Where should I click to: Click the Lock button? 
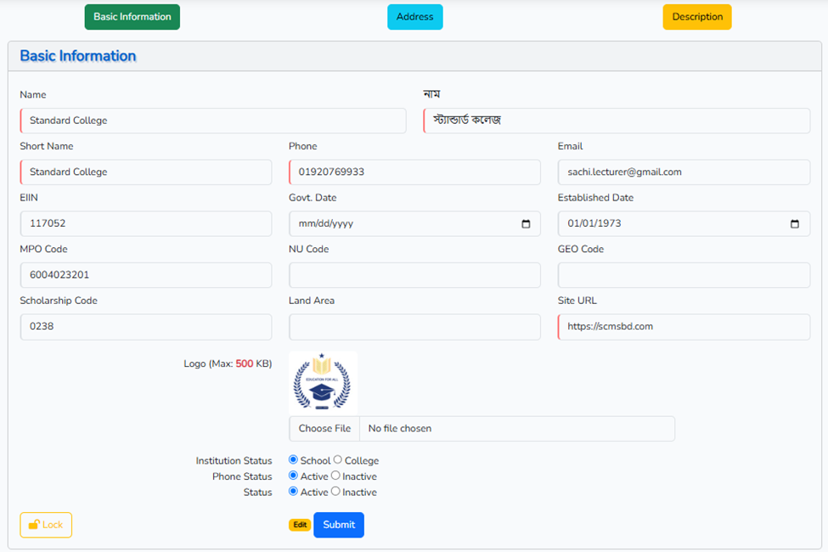(46, 525)
